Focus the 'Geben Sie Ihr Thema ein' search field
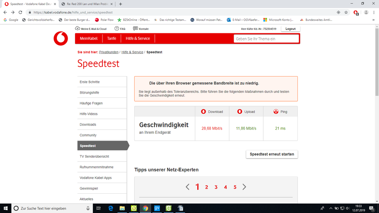 click(266, 39)
